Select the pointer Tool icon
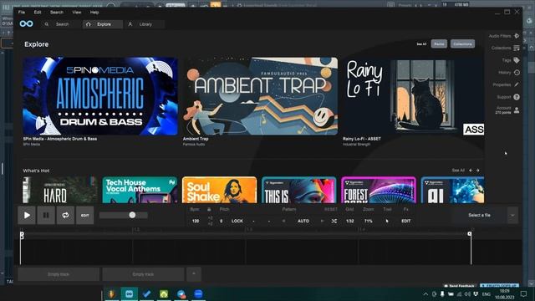Screen dimensions: 535x301 click(x=387, y=221)
